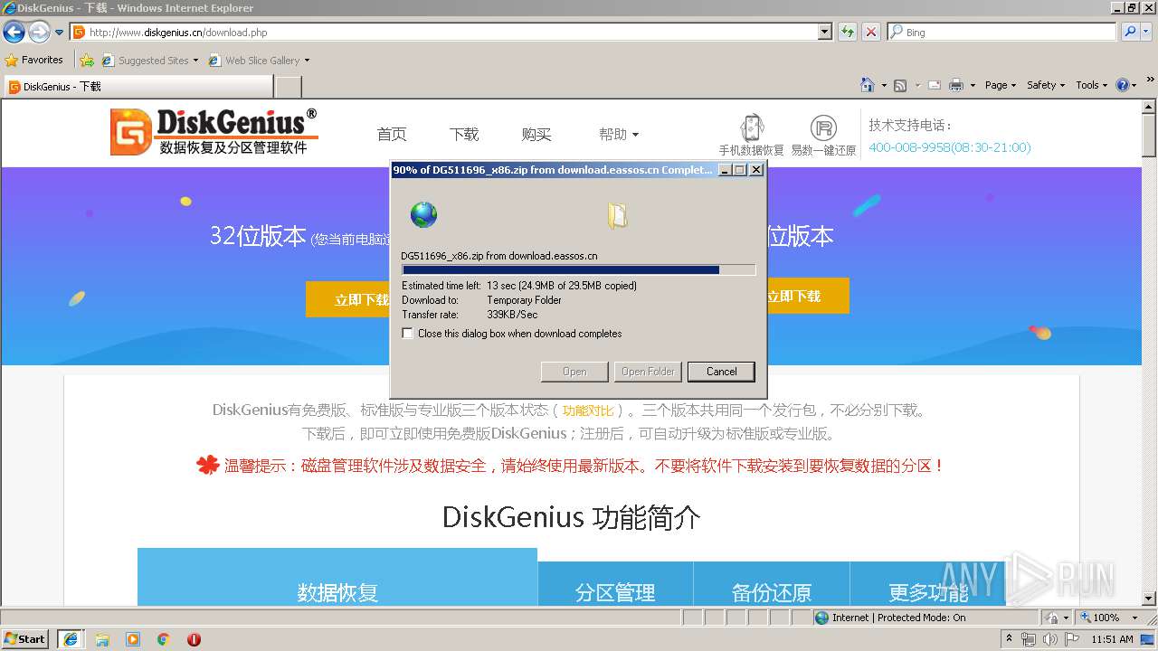Click the Help question mark icon
Viewport: 1158px width, 651px height.
1123,85
